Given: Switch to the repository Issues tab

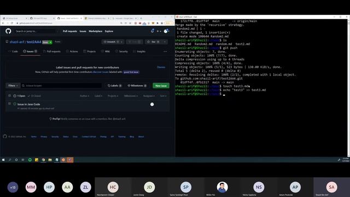Looking at the screenshot, I should 30,51.
